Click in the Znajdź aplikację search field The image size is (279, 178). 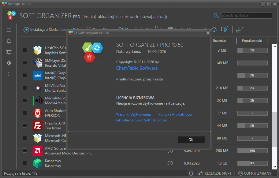point(247,15)
